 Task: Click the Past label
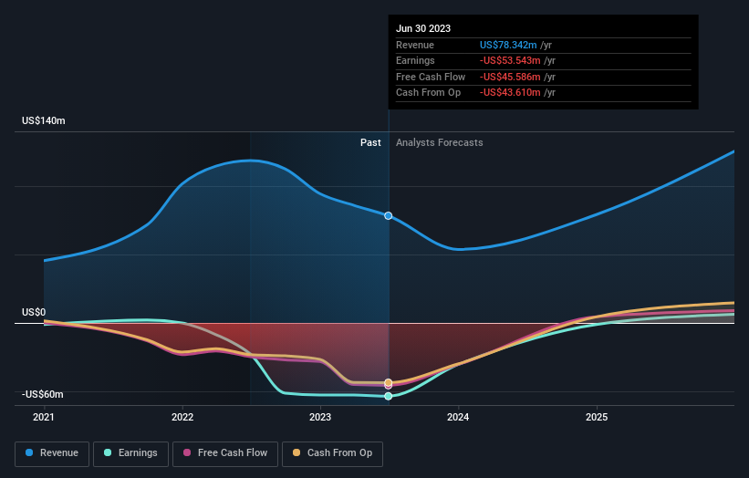[370, 143]
